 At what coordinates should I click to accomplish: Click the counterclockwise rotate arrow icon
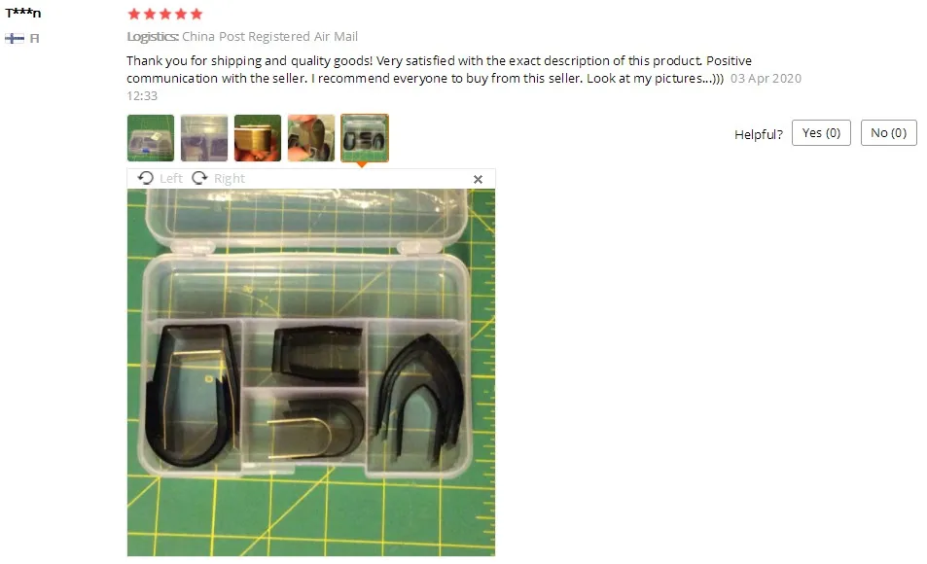[146, 178]
